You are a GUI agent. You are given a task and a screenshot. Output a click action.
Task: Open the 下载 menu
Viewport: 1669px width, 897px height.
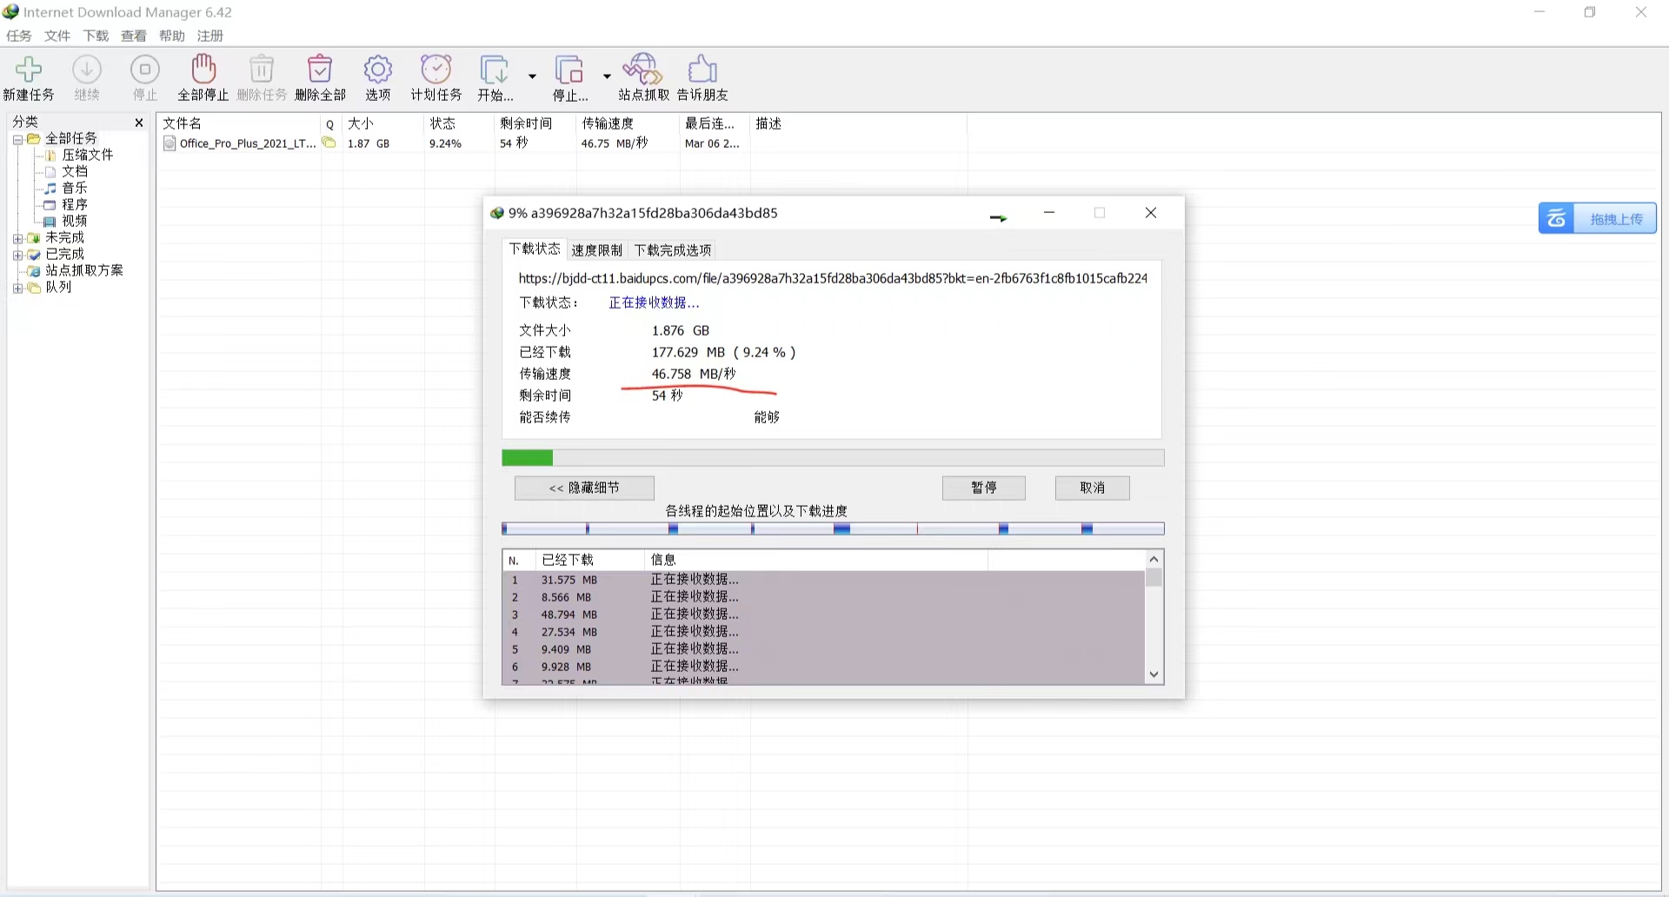[x=96, y=36]
